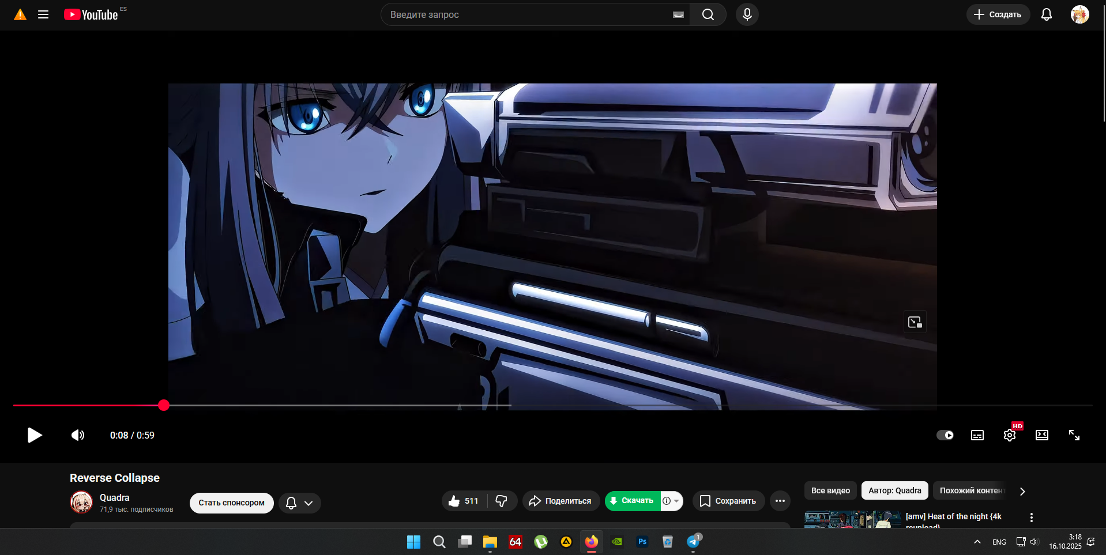The image size is (1106, 555).
Task: Click the page vertical scrollbar
Action: click(x=1104, y=63)
